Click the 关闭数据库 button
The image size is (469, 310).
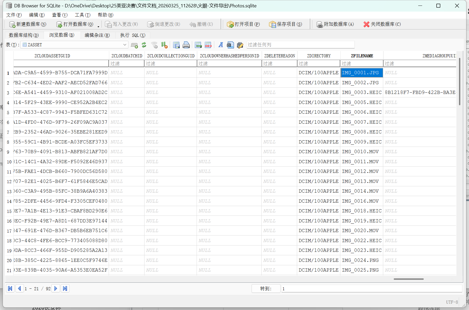382,24
